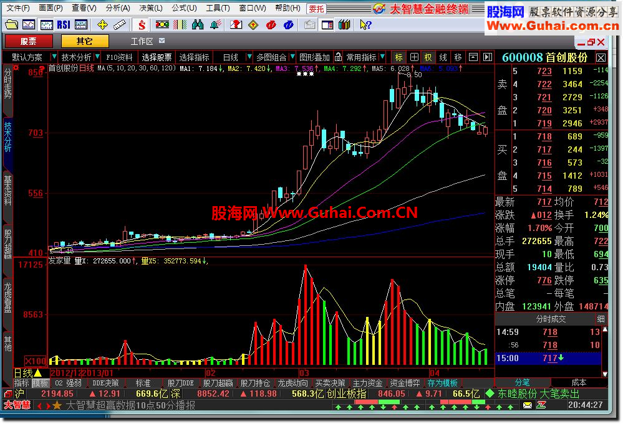Click the 创业板指 index label
Screen dimensions: 623x424
[x=346, y=393]
